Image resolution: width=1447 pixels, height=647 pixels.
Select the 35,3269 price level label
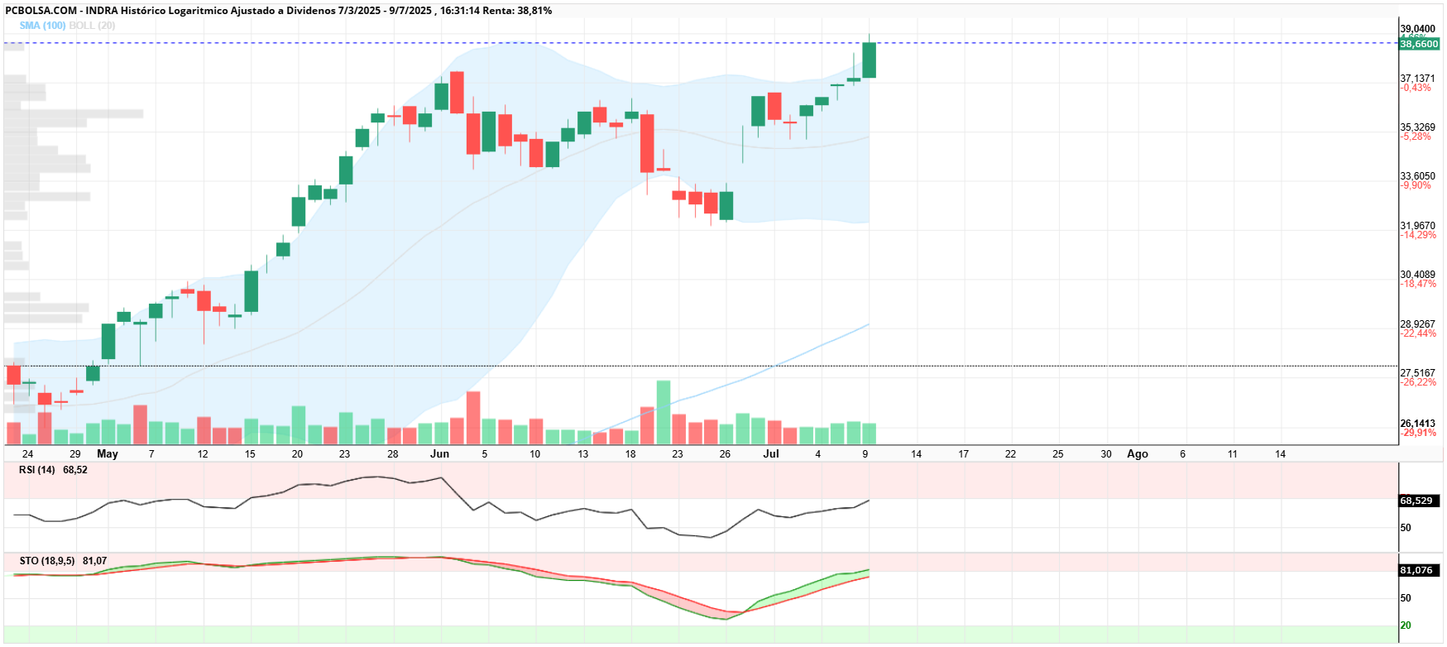(x=1417, y=127)
